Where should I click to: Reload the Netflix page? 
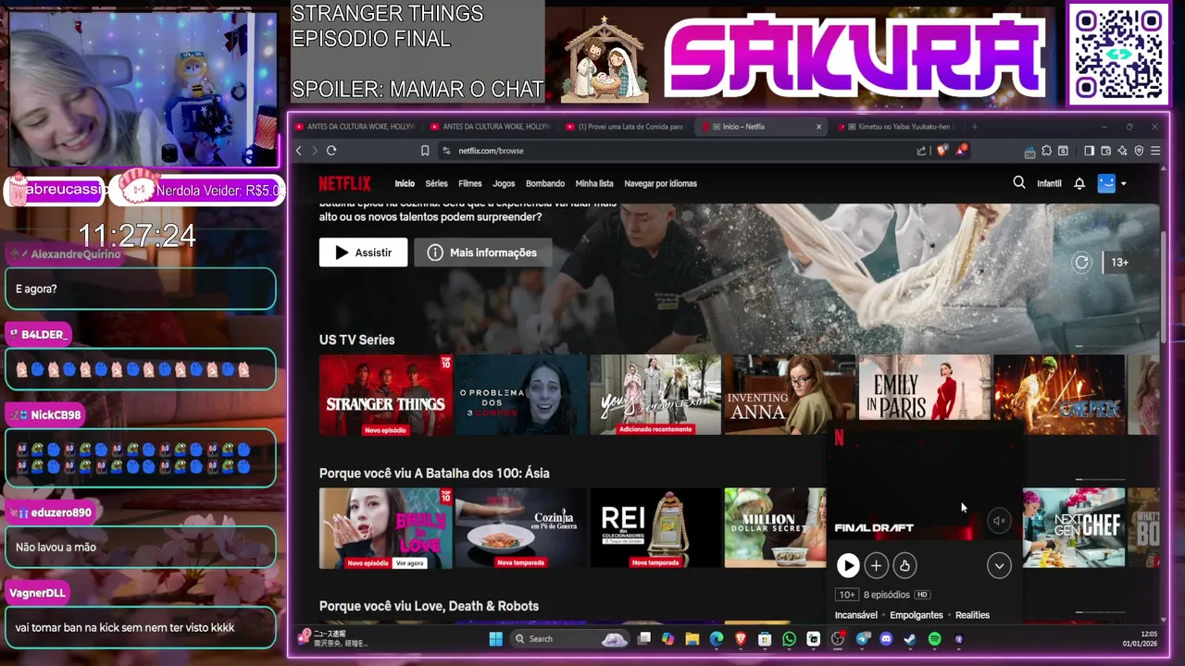pos(331,151)
